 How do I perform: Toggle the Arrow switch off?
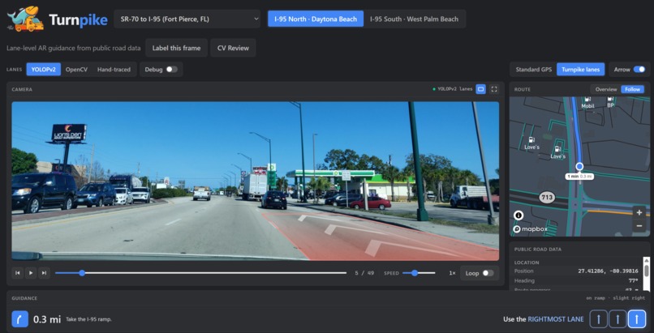pyautogui.click(x=639, y=70)
